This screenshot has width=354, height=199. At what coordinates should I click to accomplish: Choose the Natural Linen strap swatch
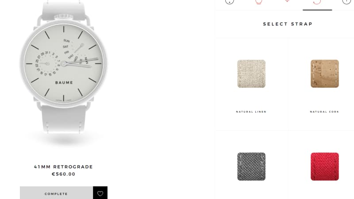(251, 73)
